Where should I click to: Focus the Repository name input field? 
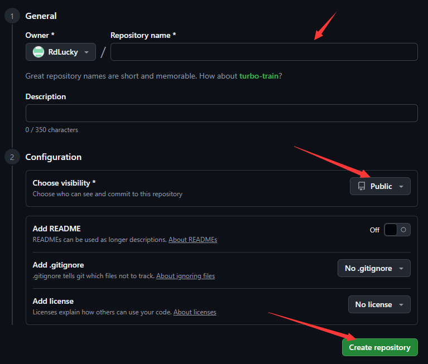pyautogui.click(x=264, y=52)
